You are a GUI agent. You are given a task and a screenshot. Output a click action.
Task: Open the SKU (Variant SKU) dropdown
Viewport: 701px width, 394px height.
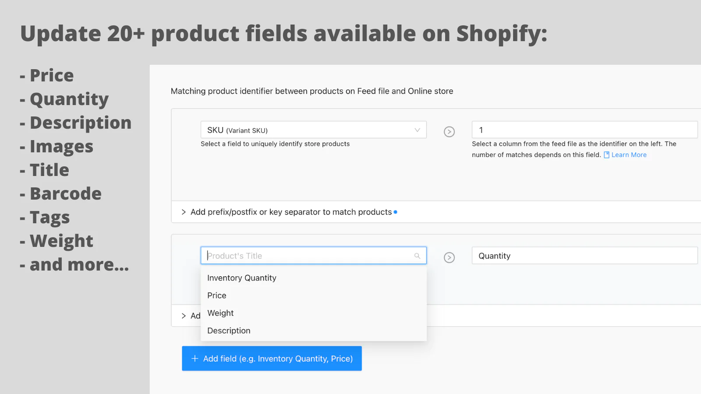coord(313,130)
